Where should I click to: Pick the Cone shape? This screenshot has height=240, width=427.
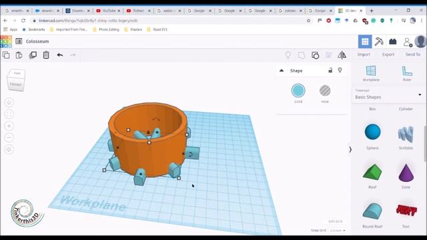click(x=406, y=173)
